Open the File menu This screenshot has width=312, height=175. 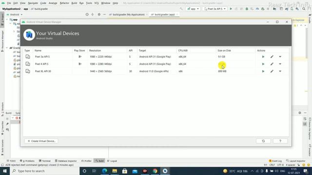pos(9,3)
